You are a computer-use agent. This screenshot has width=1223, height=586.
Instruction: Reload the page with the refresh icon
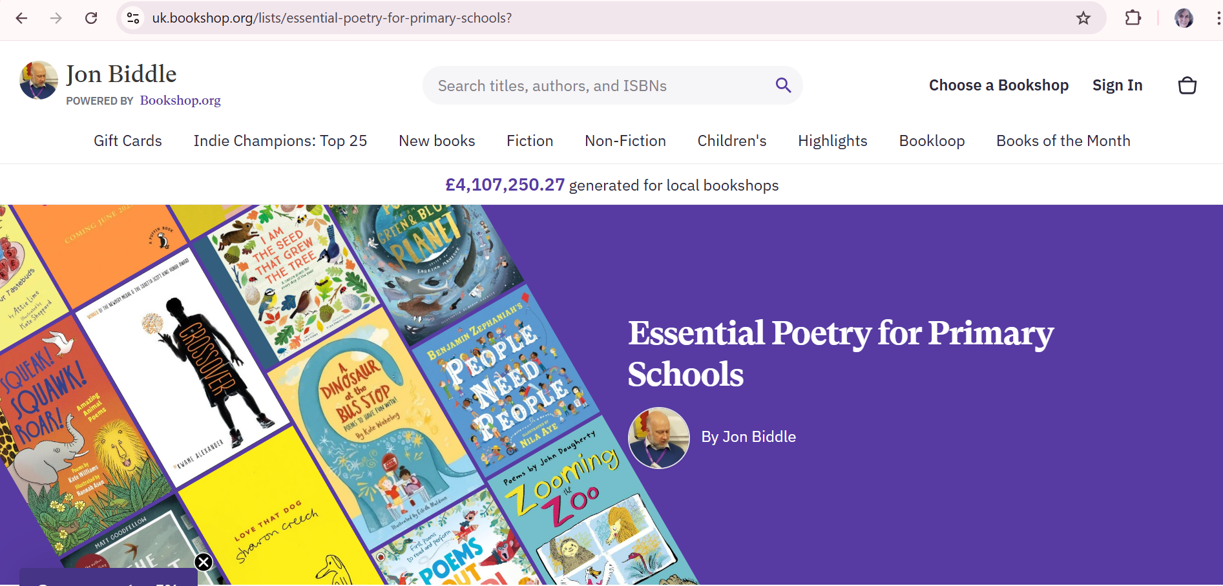coord(91,18)
